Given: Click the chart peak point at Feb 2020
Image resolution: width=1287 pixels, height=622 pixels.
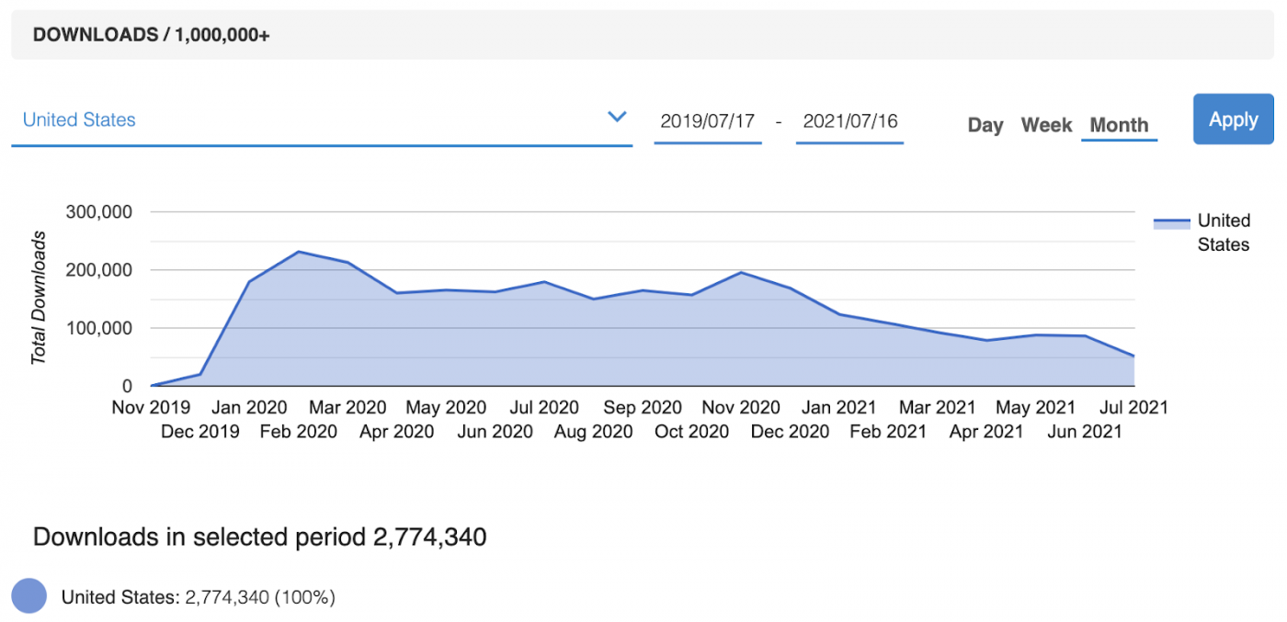Looking at the screenshot, I should tap(299, 251).
